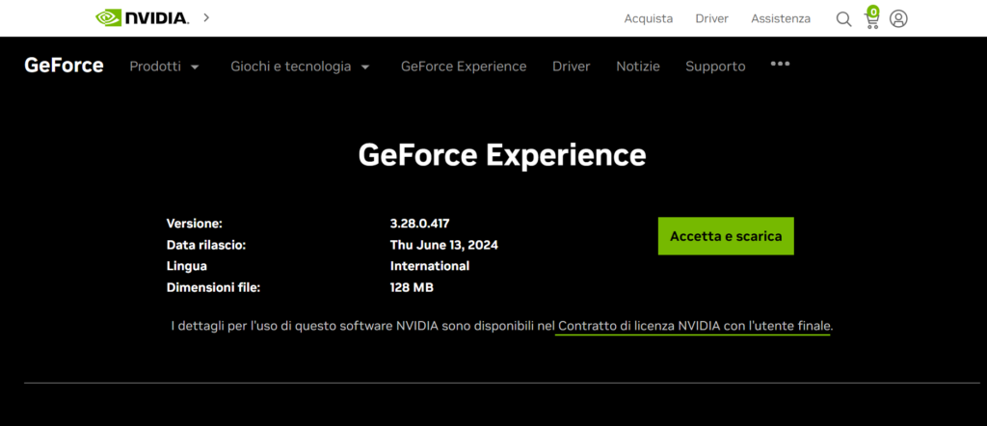Click the GeForce Experience page heading
Viewport: 987px width, 426px height.
coord(502,154)
